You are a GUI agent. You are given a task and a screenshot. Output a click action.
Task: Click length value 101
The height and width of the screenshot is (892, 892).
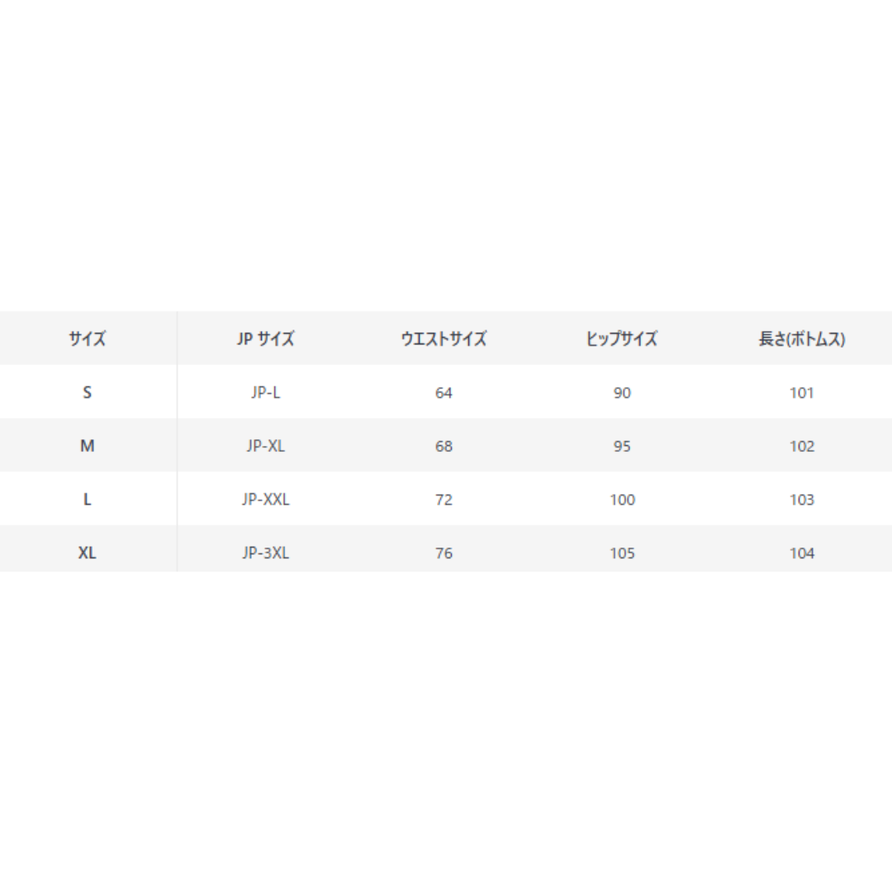coord(801,393)
